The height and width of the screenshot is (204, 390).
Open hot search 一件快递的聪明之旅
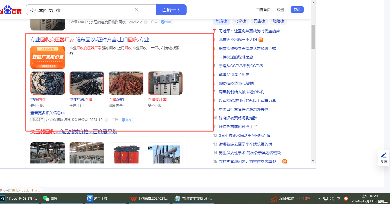coord(236,57)
